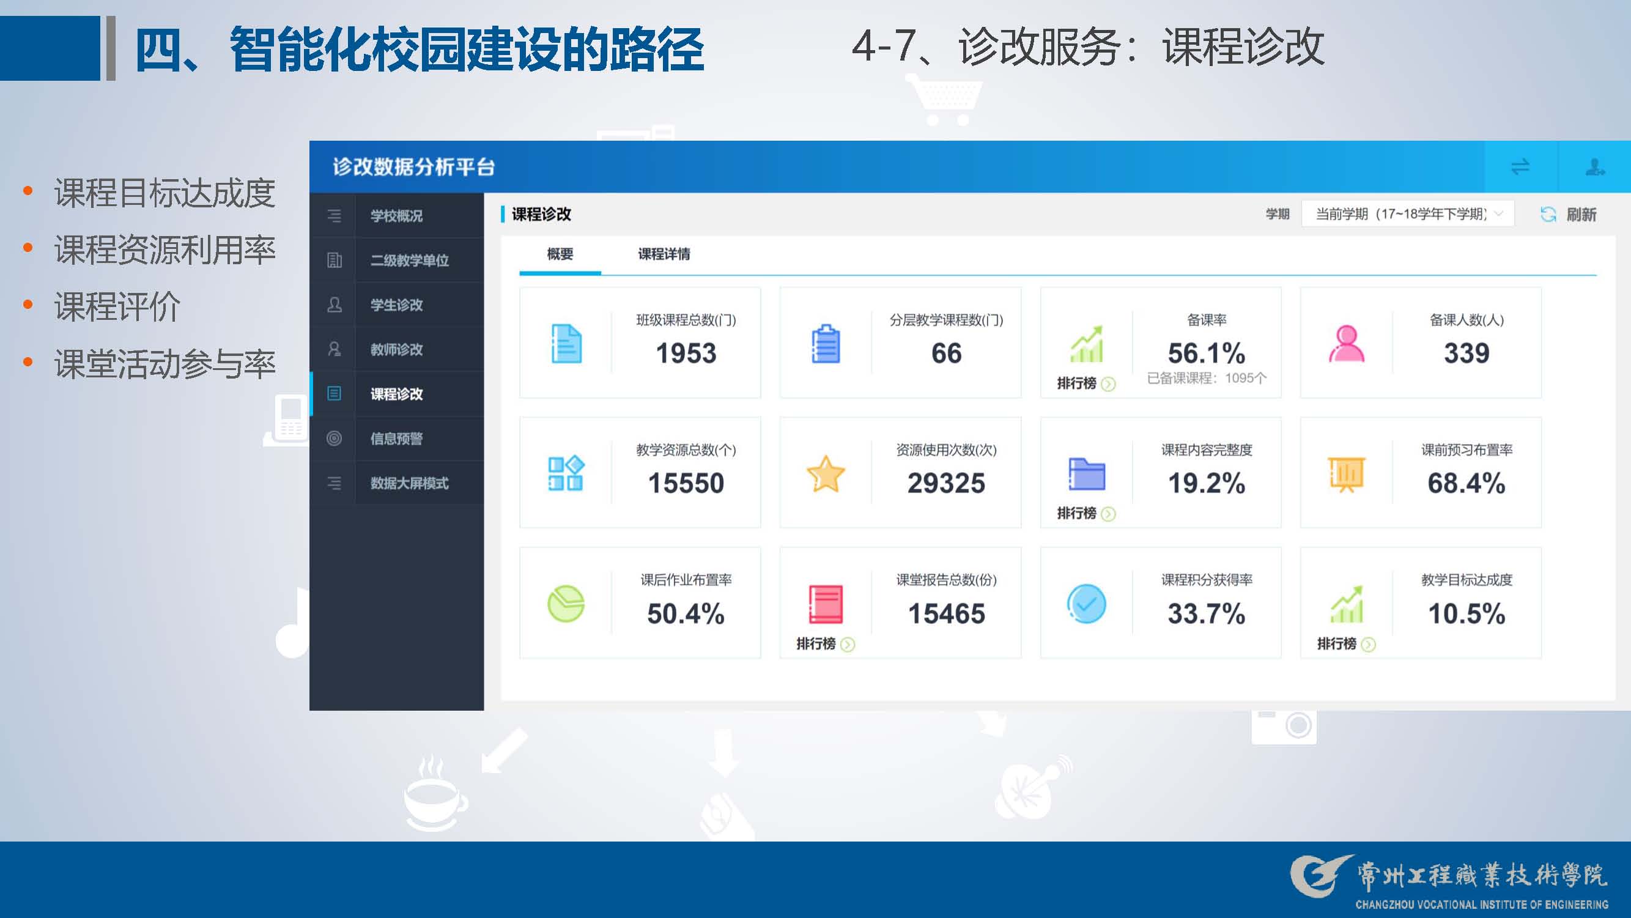Screen dimensions: 1631x918
Task: Switch to the 课程详情 tab
Action: (664, 254)
